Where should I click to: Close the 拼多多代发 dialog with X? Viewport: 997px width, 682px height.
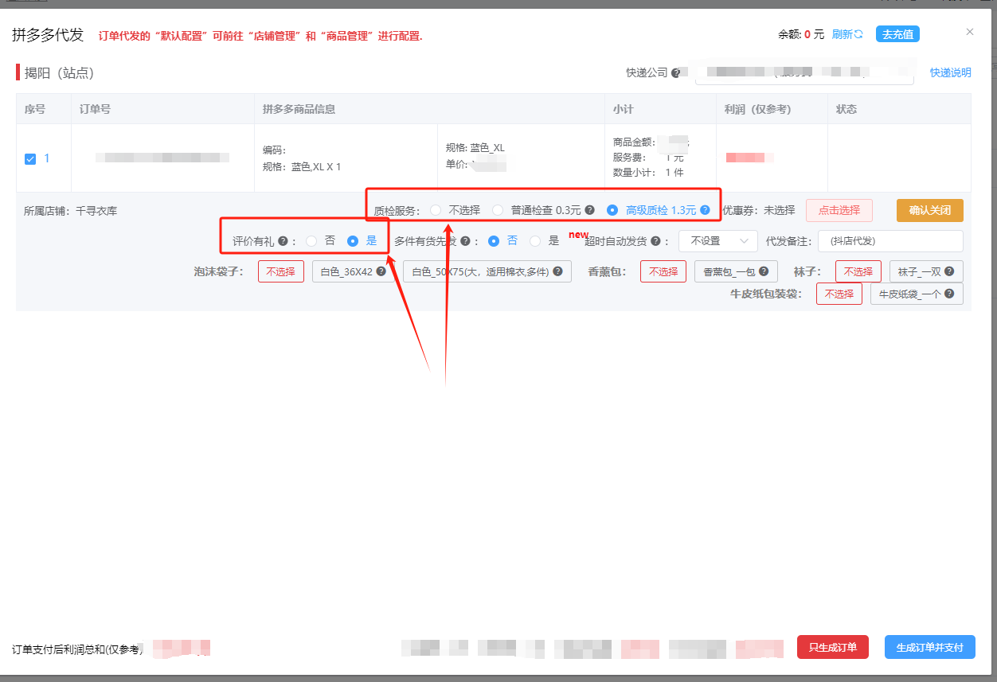coord(969,32)
